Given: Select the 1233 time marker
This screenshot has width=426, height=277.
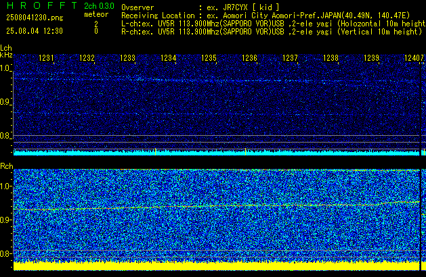Looking at the screenshot, I should [x=127, y=58].
